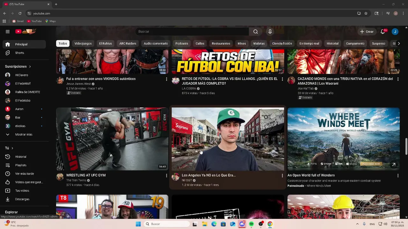Open Los Angeles Ya NO es video title

click(x=208, y=175)
